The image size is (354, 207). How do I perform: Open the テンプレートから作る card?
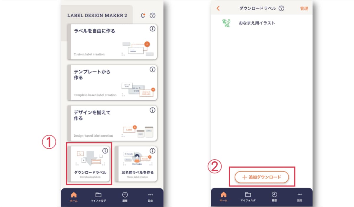(112, 82)
